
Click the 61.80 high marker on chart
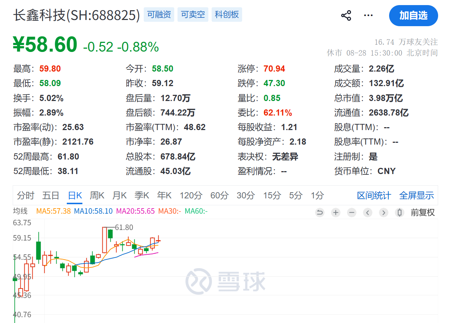(x=124, y=227)
